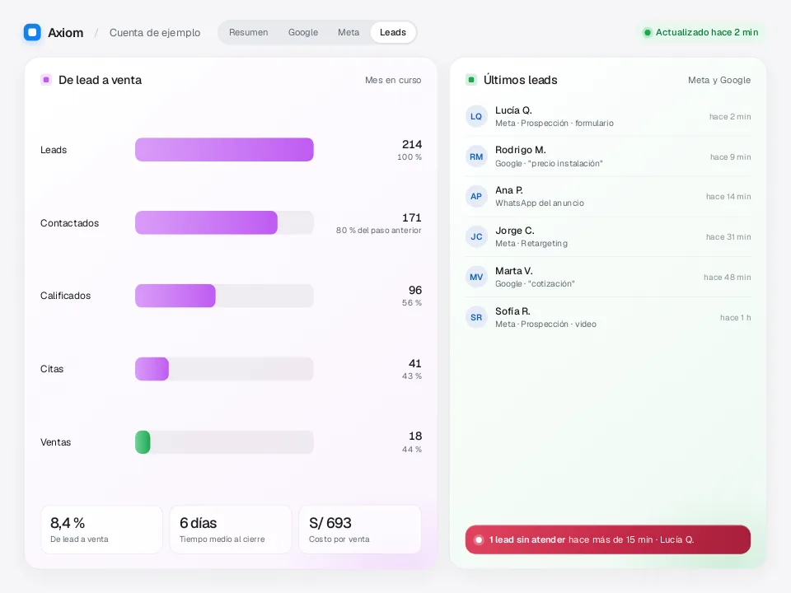Click the 'hace 31 min' timestamp
This screenshot has height=593, width=791.
pyautogui.click(x=728, y=237)
